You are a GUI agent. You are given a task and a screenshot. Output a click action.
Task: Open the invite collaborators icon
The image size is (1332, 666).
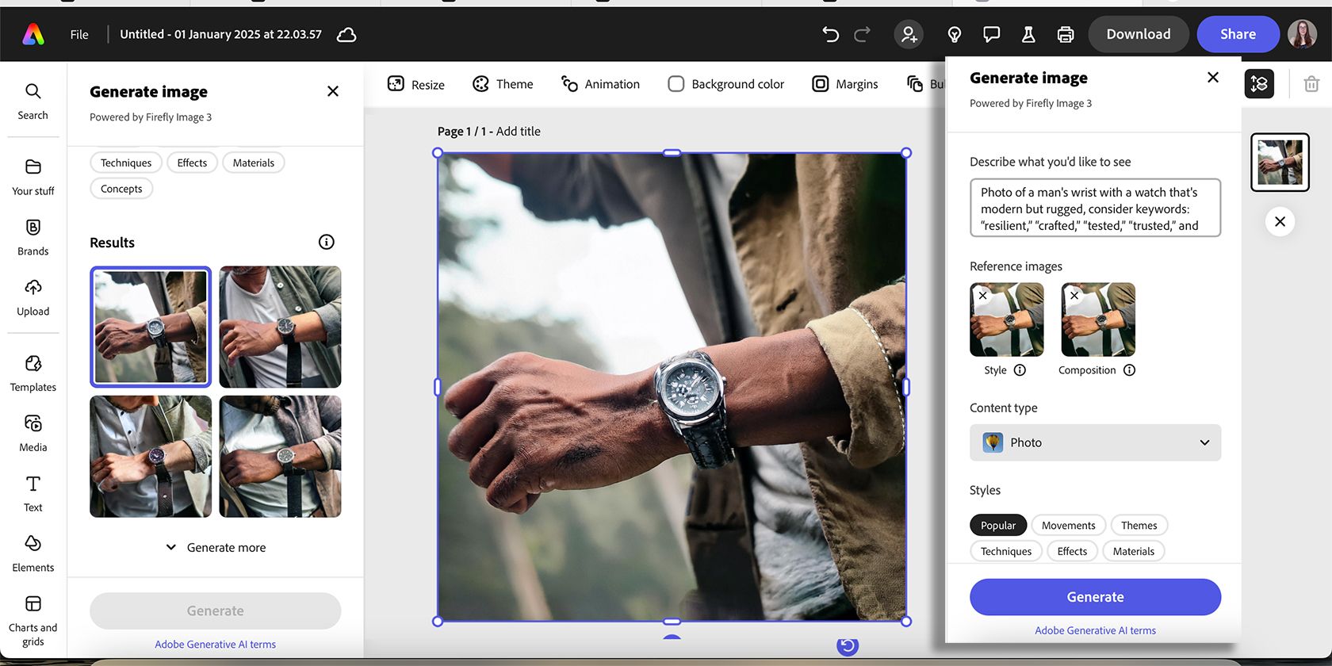coord(909,34)
